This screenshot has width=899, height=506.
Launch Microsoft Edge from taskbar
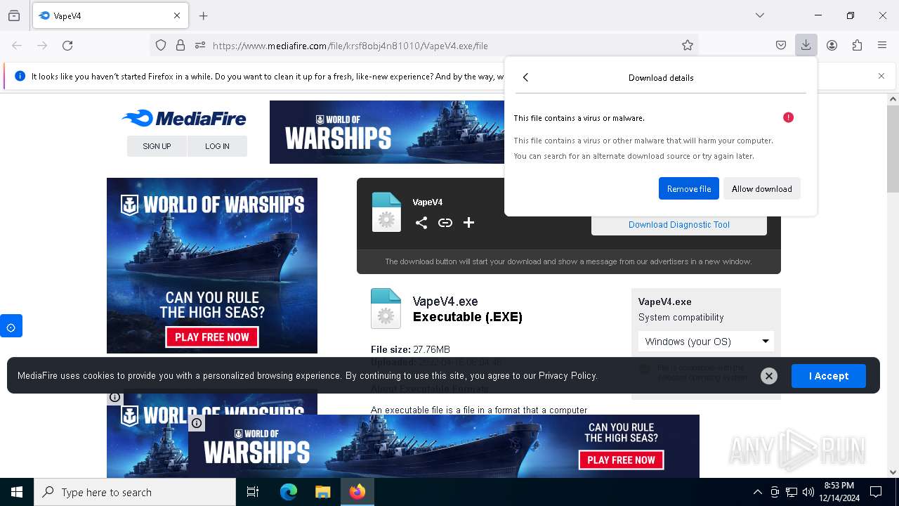pos(289,492)
